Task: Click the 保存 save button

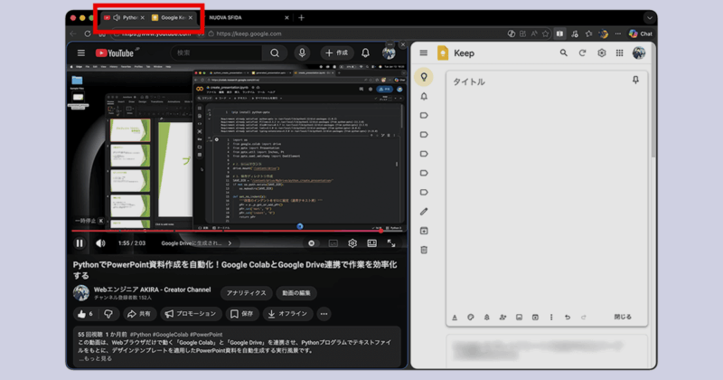Action: [242, 314]
